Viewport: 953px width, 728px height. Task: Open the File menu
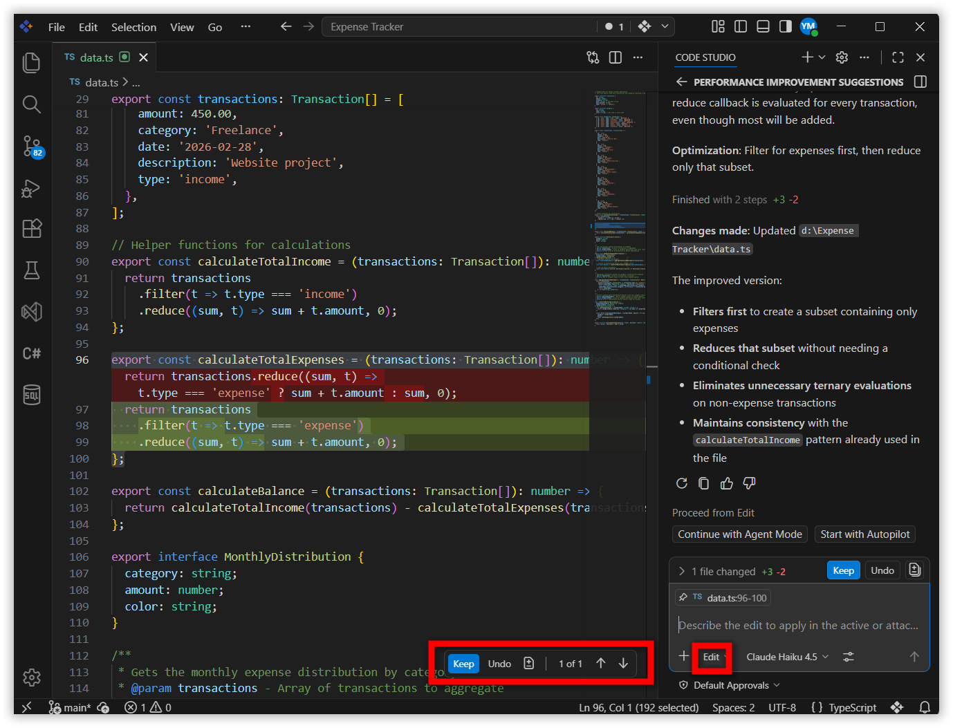57,27
